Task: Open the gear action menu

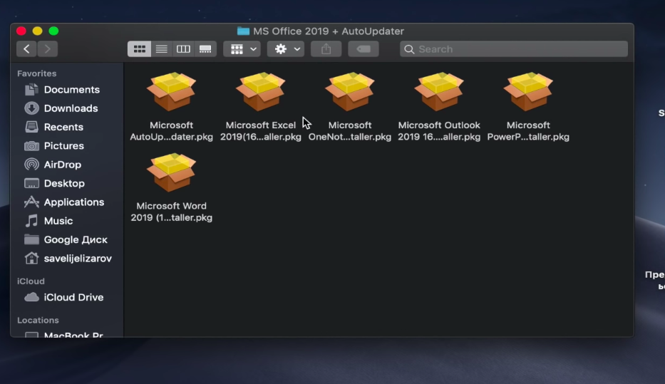Action: coord(285,49)
